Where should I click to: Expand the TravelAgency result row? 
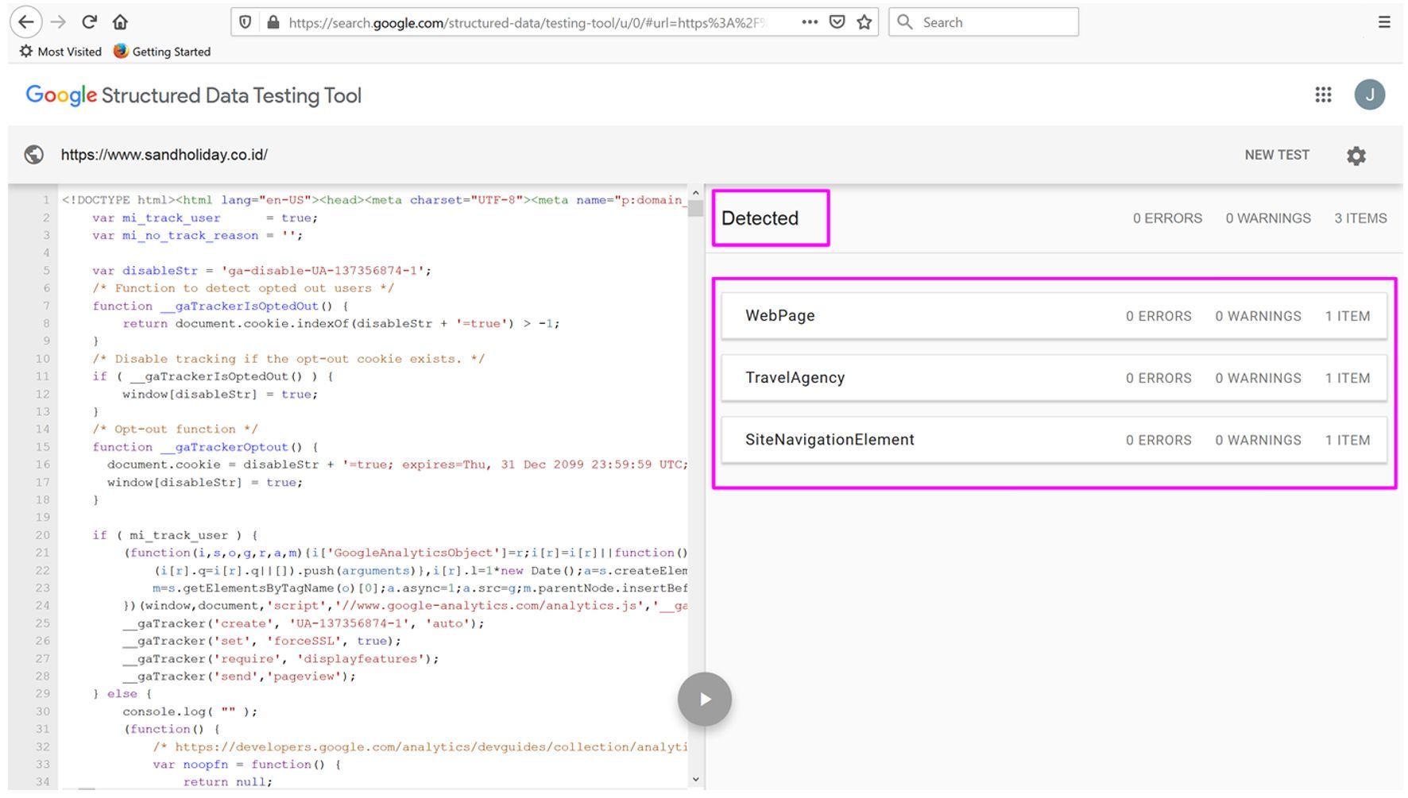click(x=1054, y=378)
